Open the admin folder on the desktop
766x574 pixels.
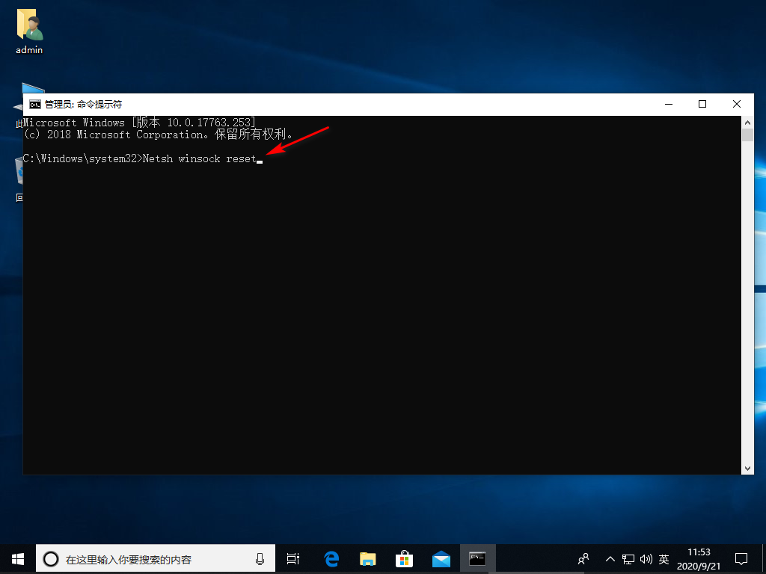pos(28,26)
